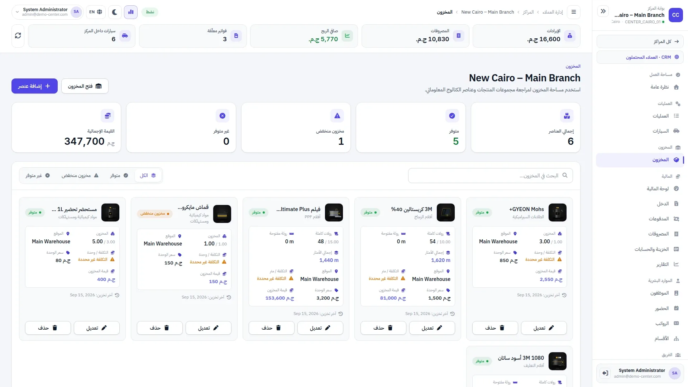Click the الحضور sidebar icon
This screenshot has width=688, height=387.
coord(676,309)
